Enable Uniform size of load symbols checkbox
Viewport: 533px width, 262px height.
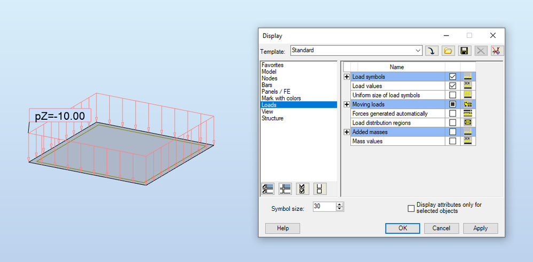tap(452, 95)
